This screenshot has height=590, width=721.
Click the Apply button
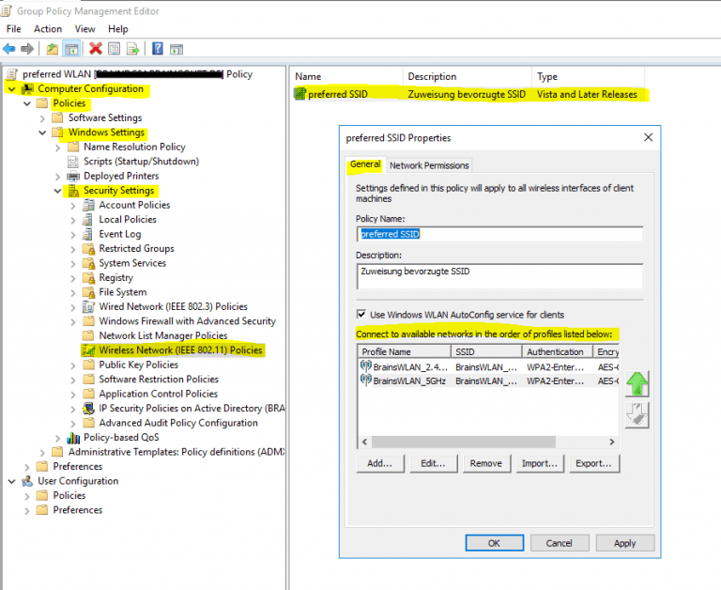pos(625,543)
